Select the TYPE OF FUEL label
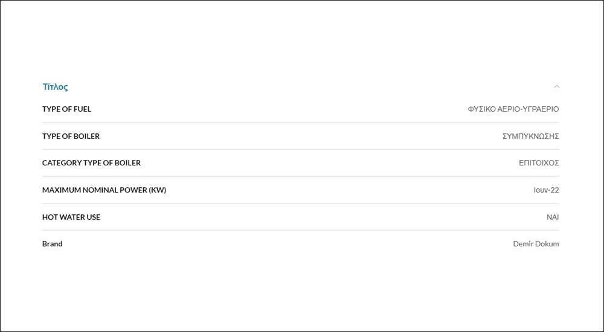This screenshot has height=332, width=604. tap(66, 109)
